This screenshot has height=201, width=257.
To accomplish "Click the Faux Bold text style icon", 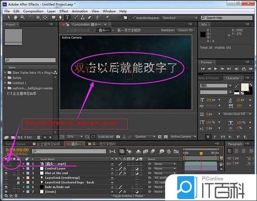I will point(208,137).
